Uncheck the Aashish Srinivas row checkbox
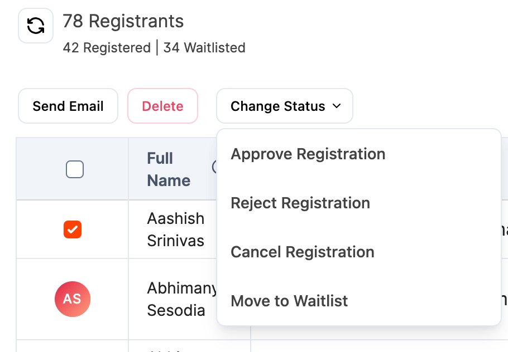Viewport: 508px width, 352px height. pos(73,229)
